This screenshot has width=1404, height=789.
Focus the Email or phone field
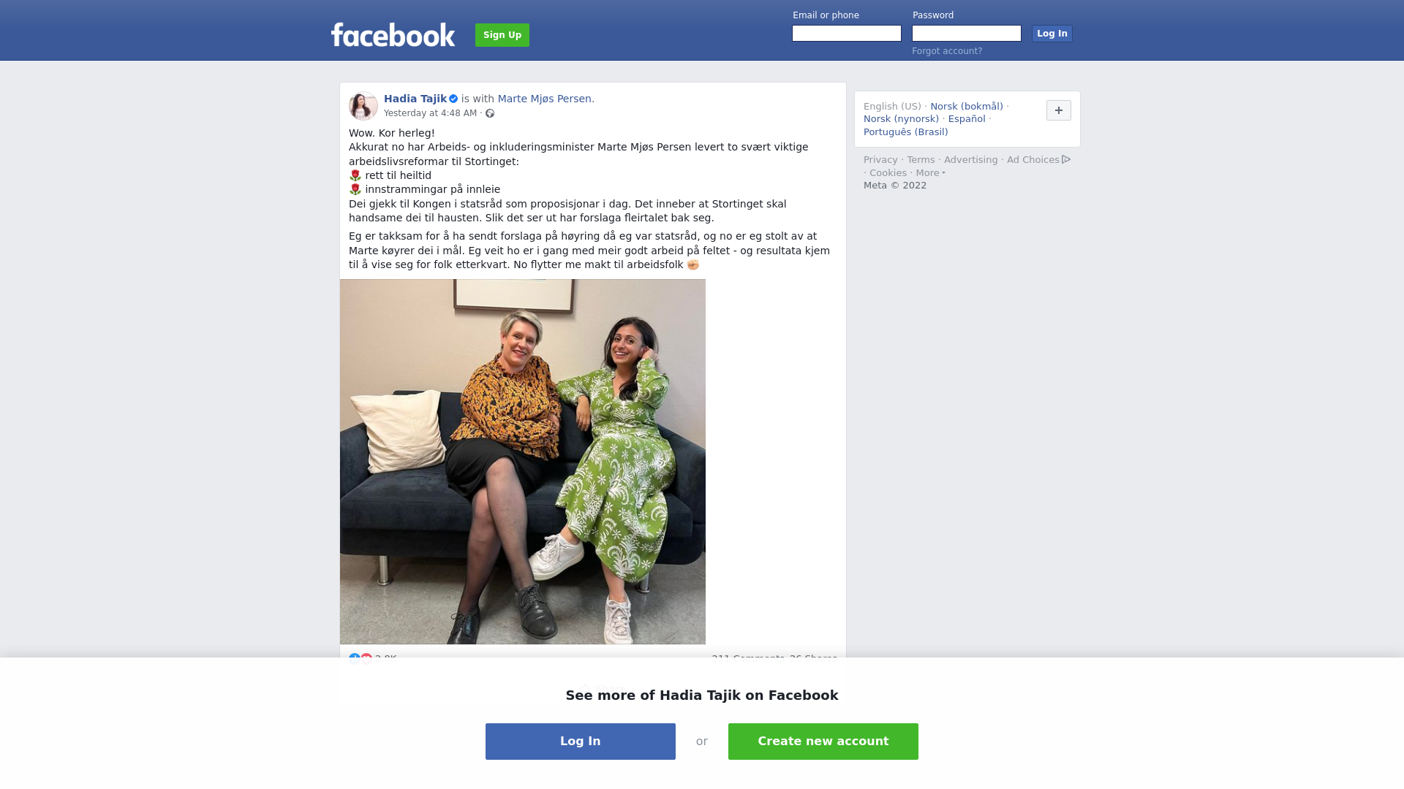[847, 34]
